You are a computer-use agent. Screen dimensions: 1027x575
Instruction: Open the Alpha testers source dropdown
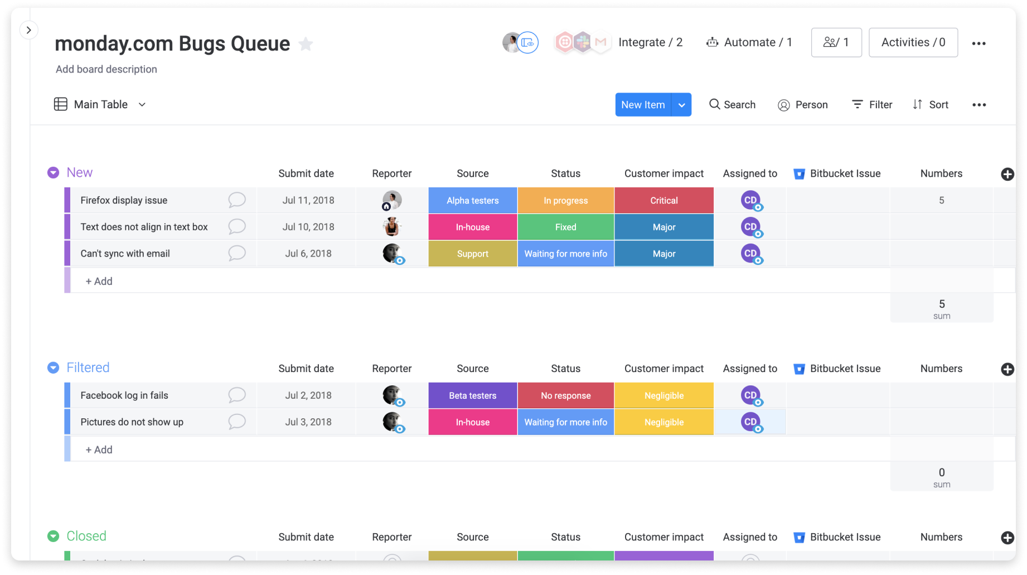(x=473, y=200)
